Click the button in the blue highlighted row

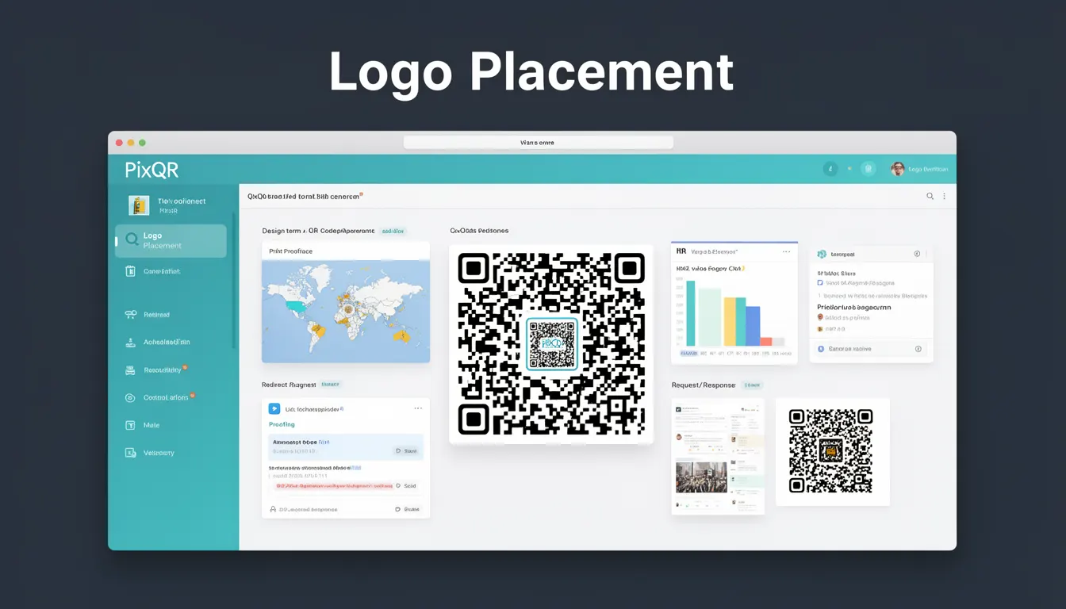(x=406, y=451)
